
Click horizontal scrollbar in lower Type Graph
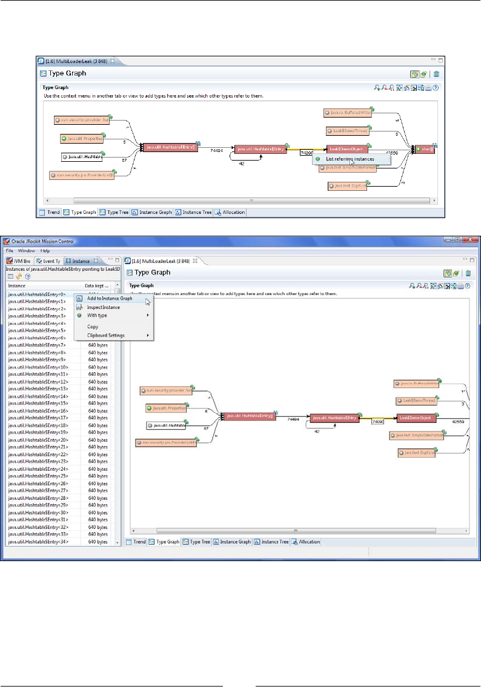pyautogui.click(x=295, y=531)
